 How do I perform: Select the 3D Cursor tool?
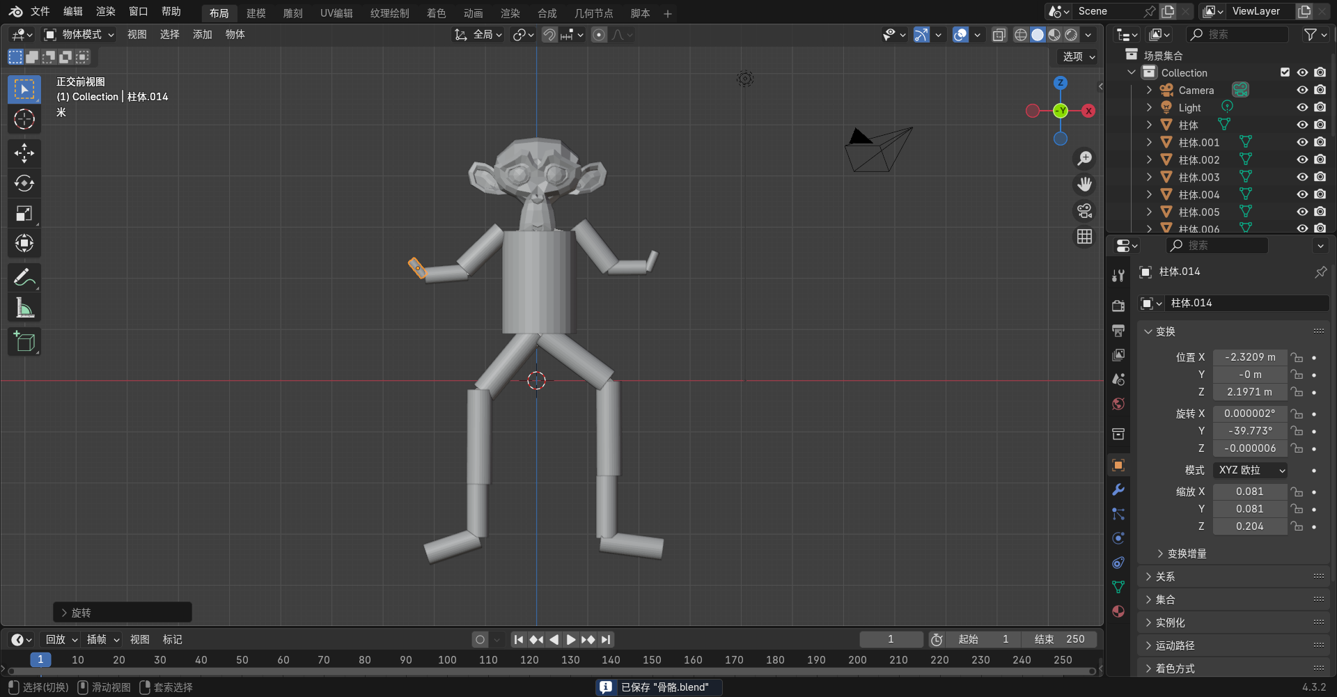point(24,120)
